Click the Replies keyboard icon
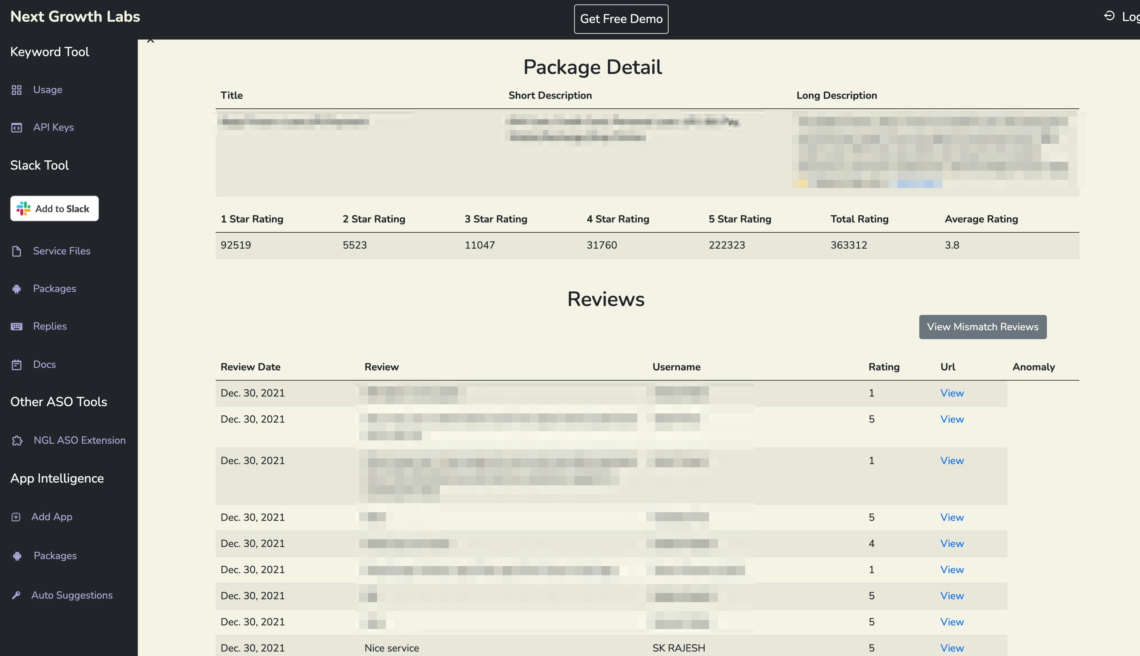Image resolution: width=1140 pixels, height=656 pixels. tap(17, 326)
